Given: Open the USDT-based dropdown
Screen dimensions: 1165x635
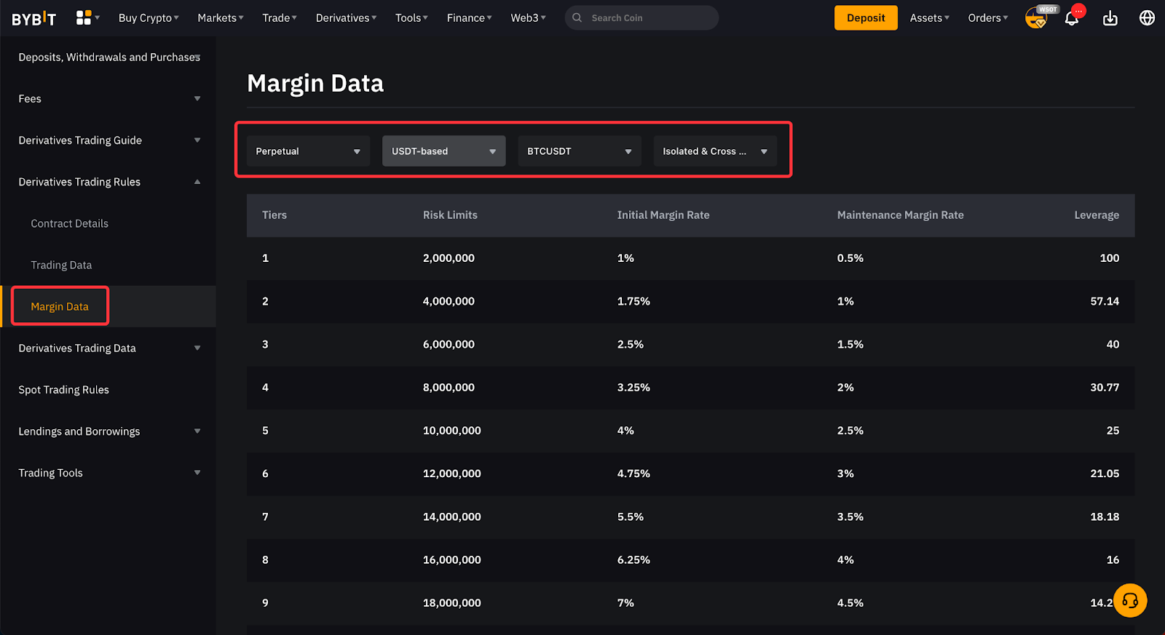Looking at the screenshot, I should pos(443,151).
